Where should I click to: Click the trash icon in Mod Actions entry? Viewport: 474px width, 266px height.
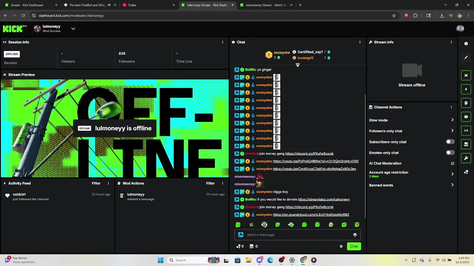[121, 196]
